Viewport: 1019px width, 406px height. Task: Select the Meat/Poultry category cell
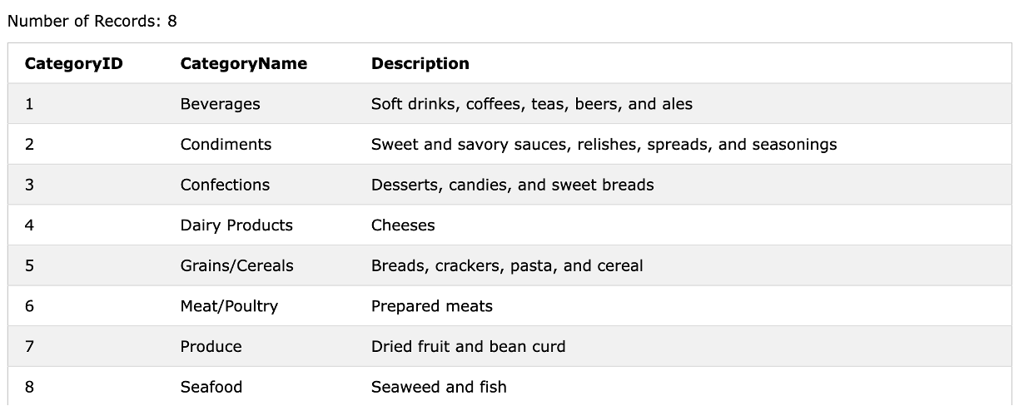[229, 306]
